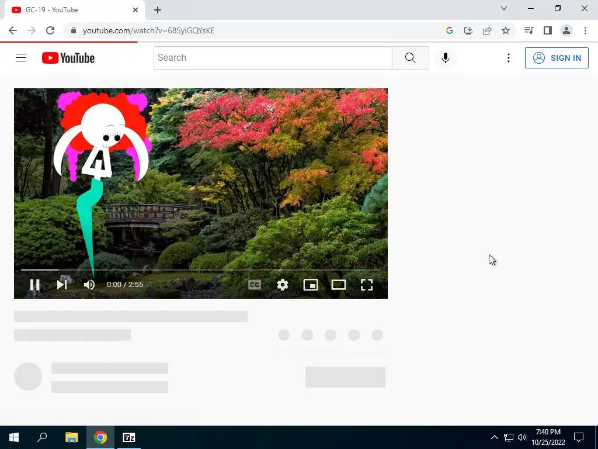Search with your voice microphone icon
This screenshot has width=598, height=449.
[445, 58]
